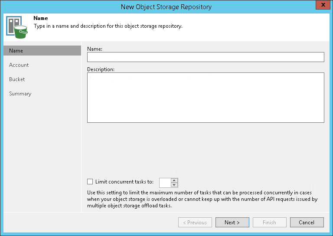Click the bold Name heading in the header
333x236 pixels.
tap(41, 19)
